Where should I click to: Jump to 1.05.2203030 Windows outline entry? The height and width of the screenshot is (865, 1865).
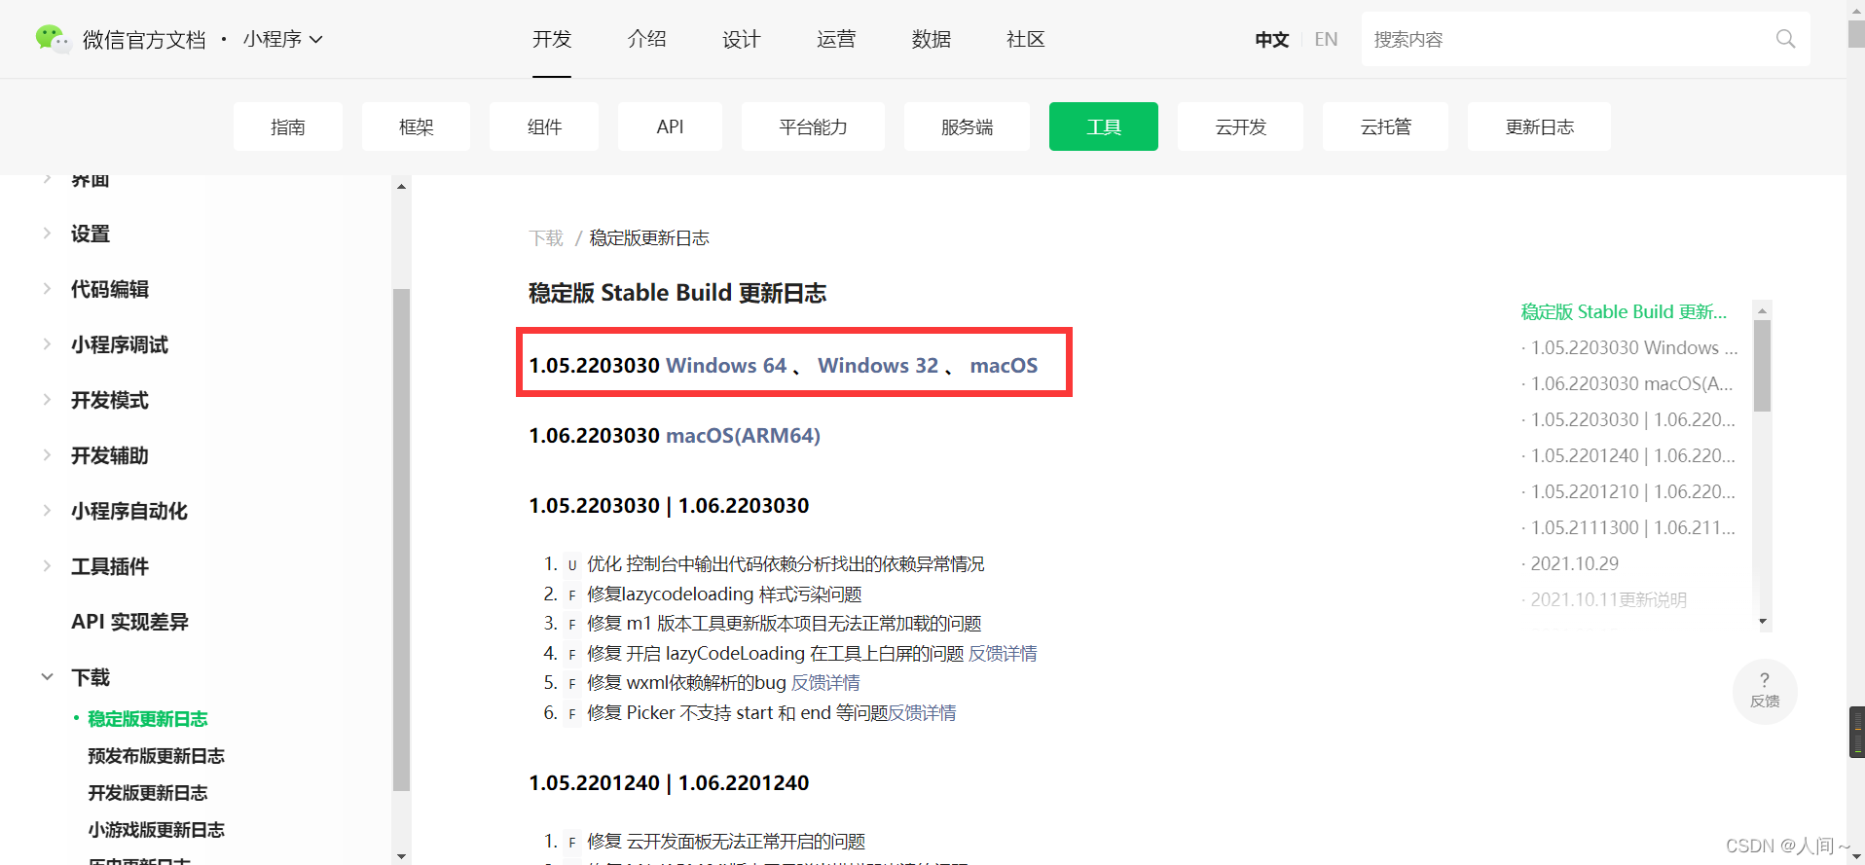[x=1634, y=347]
